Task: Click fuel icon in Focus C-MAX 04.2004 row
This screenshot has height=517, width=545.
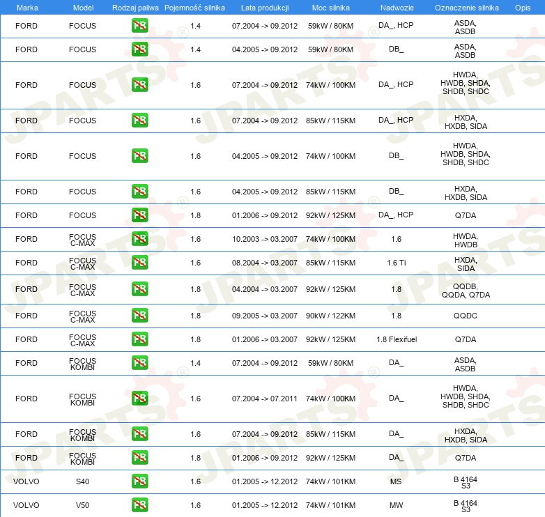Action: click(139, 289)
